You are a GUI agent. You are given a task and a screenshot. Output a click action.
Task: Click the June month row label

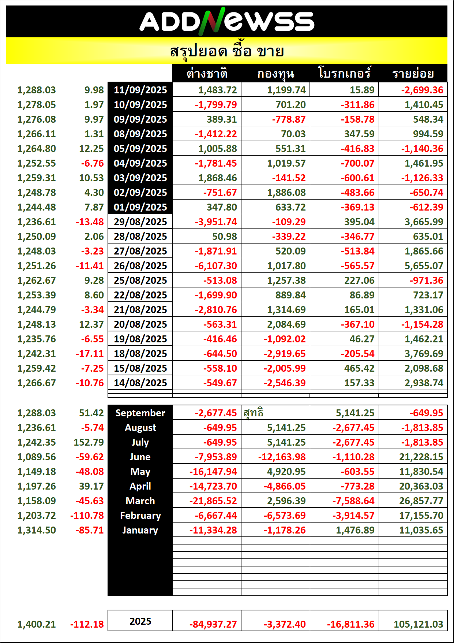coord(140,457)
